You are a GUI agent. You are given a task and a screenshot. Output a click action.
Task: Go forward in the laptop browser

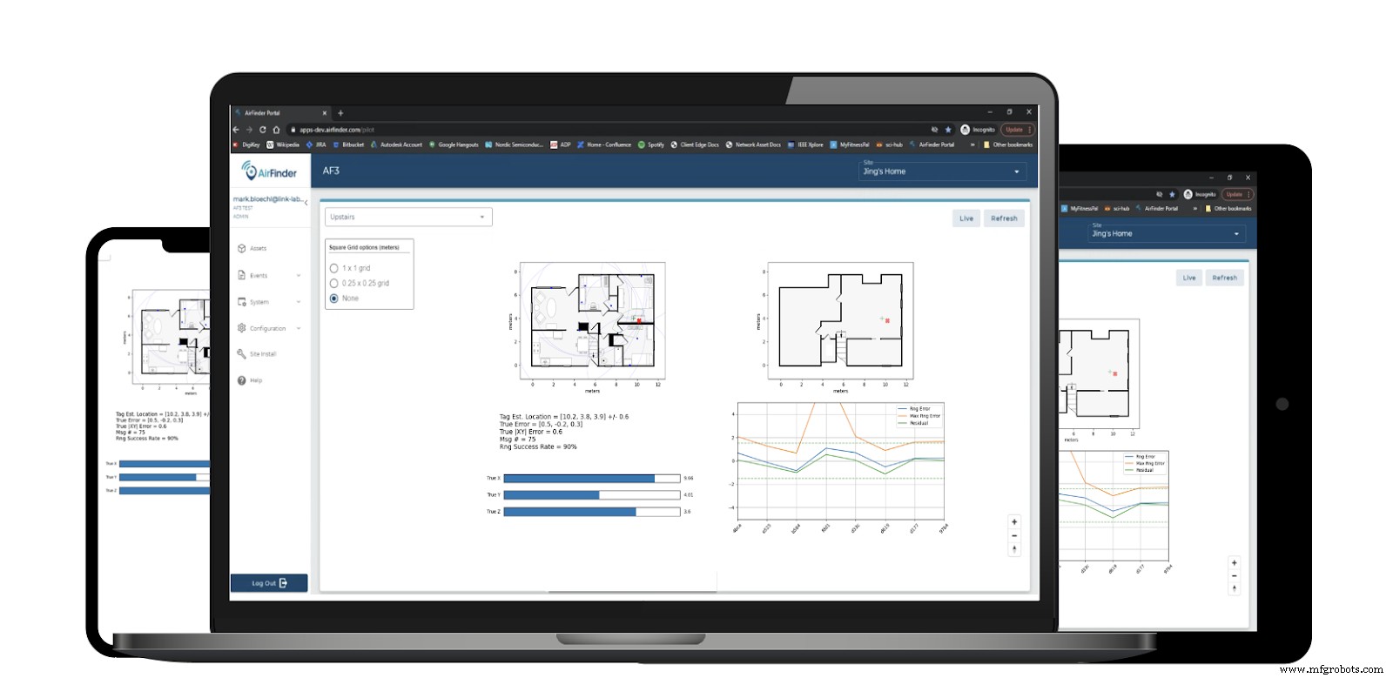point(249,130)
